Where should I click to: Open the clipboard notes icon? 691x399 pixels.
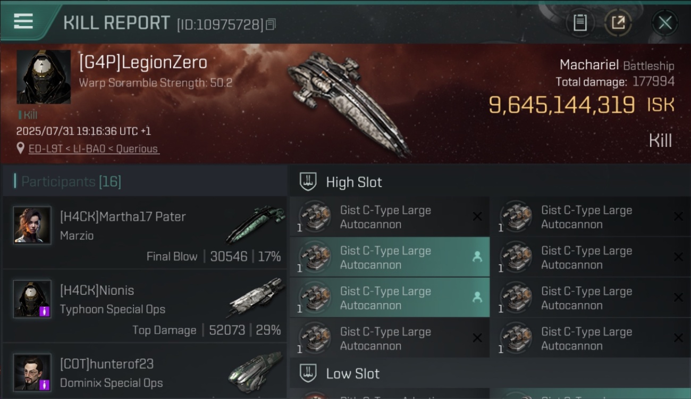(580, 23)
